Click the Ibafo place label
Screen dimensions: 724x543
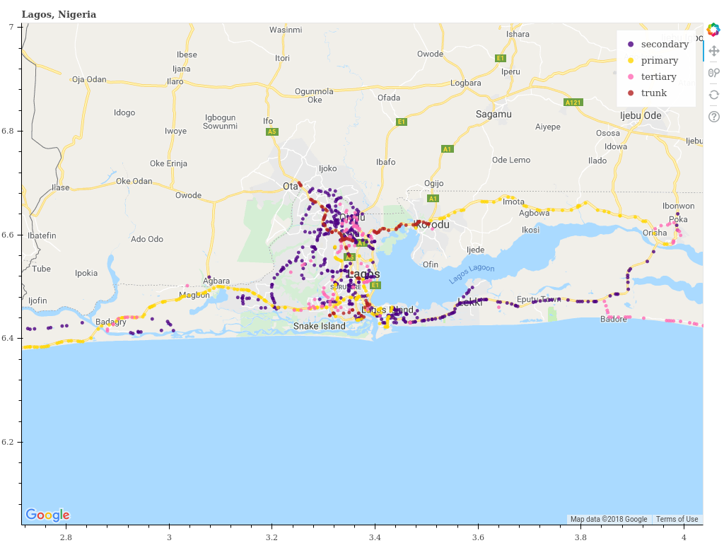point(385,162)
